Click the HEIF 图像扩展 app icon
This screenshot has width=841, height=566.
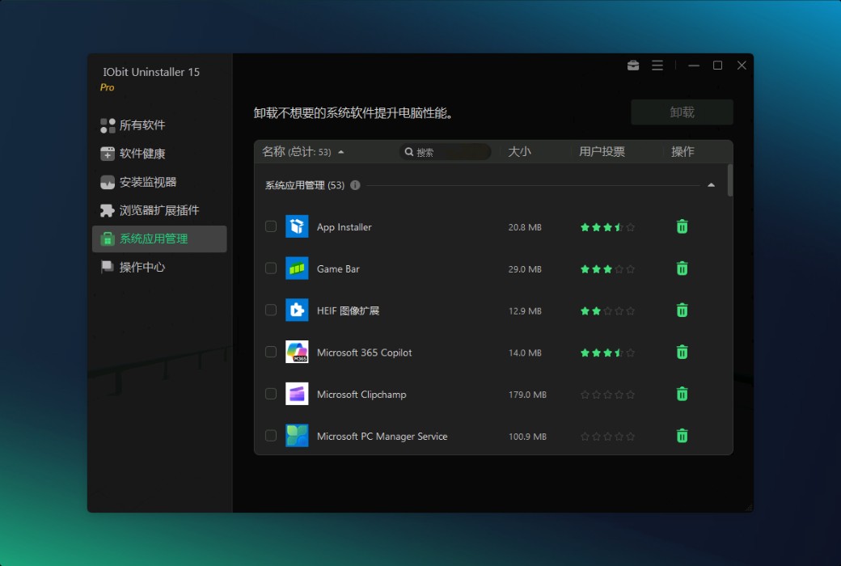pos(297,310)
